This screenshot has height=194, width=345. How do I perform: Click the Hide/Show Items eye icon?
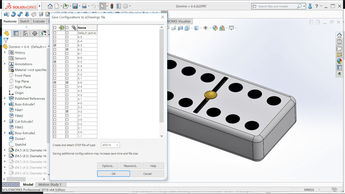pos(206,28)
